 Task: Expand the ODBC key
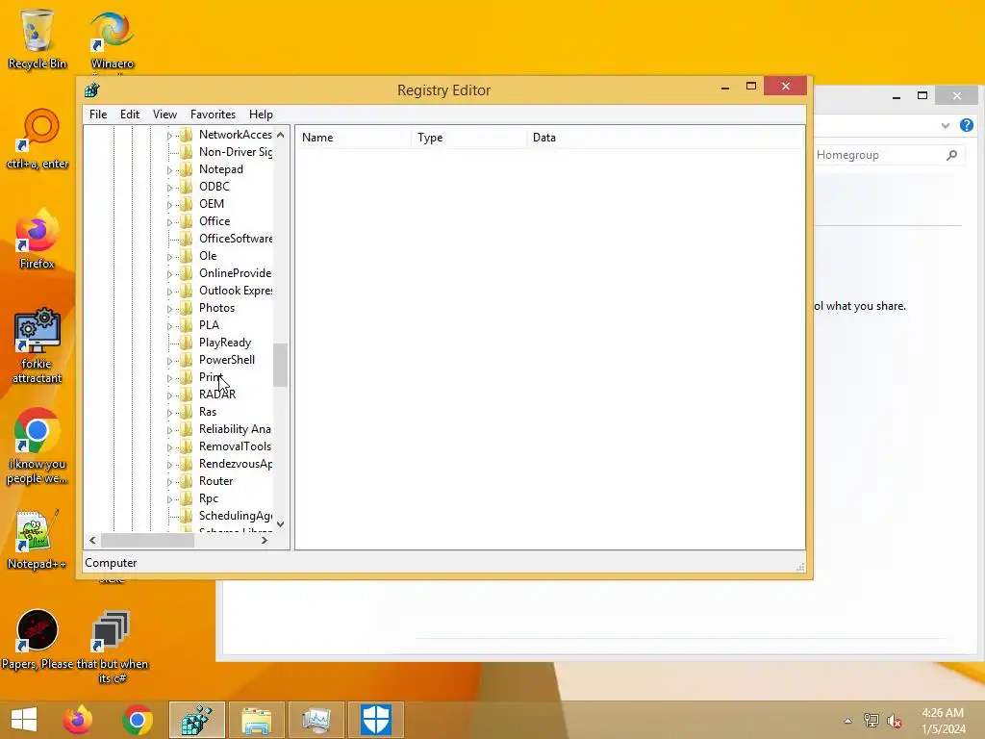(169, 188)
